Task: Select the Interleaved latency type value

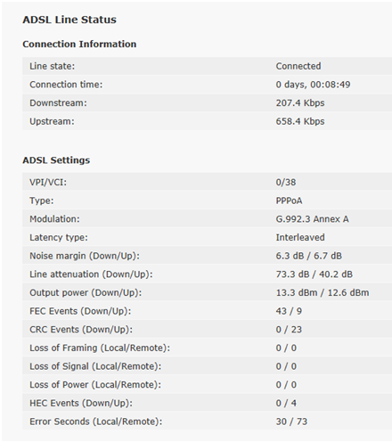Action: tap(300, 237)
